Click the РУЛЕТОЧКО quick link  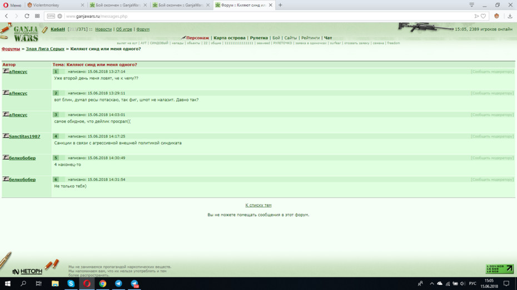tap(282, 43)
